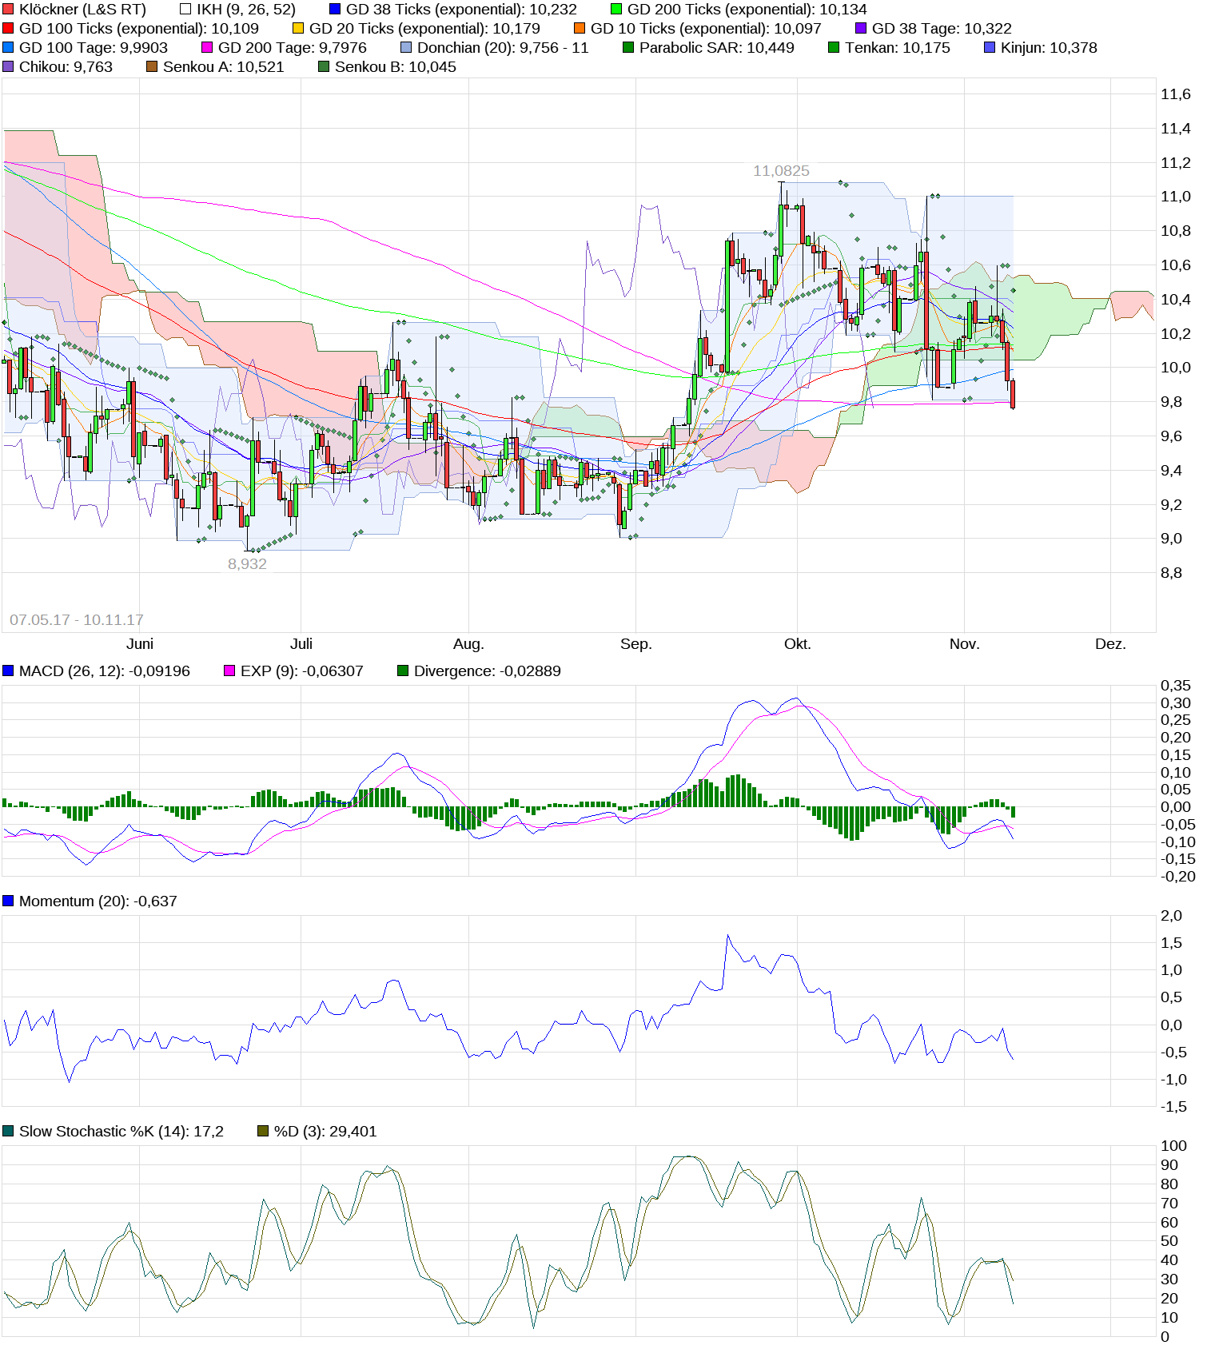Click the yellow GD 20 Ticks legend swatch
1215x1353 pixels.
(x=298, y=29)
